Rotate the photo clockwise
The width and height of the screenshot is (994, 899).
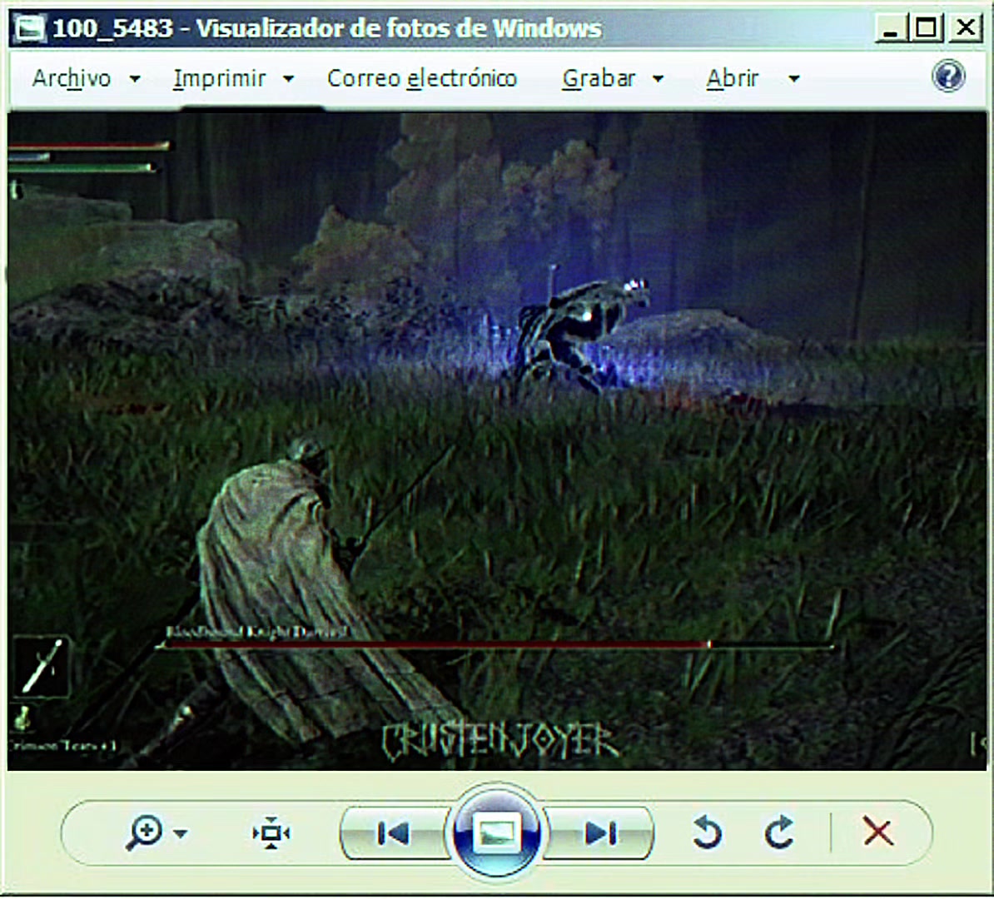point(779,832)
